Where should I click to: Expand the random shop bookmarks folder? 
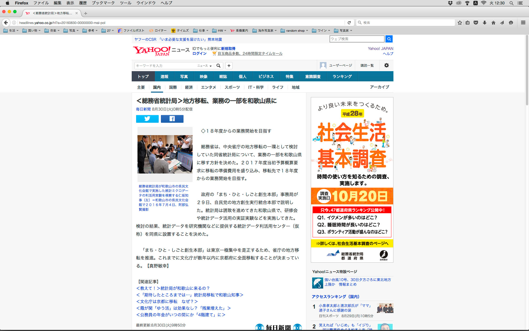pyautogui.click(x=294, y=31)
